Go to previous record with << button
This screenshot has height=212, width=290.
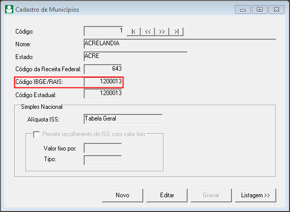point(148,32)
